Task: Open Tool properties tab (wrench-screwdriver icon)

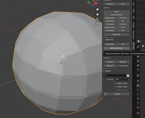Action: [x=138, y=47]
